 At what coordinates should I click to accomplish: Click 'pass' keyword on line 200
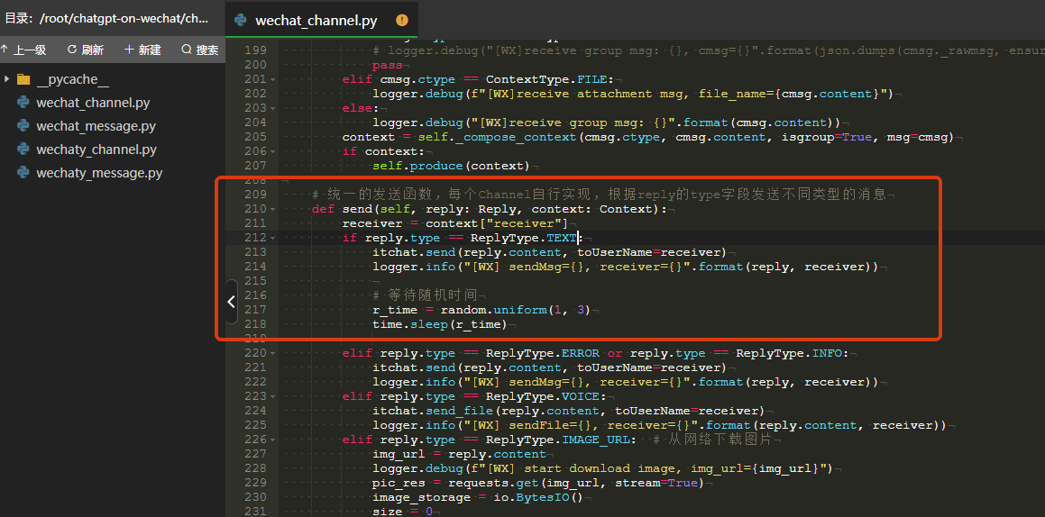387,65
